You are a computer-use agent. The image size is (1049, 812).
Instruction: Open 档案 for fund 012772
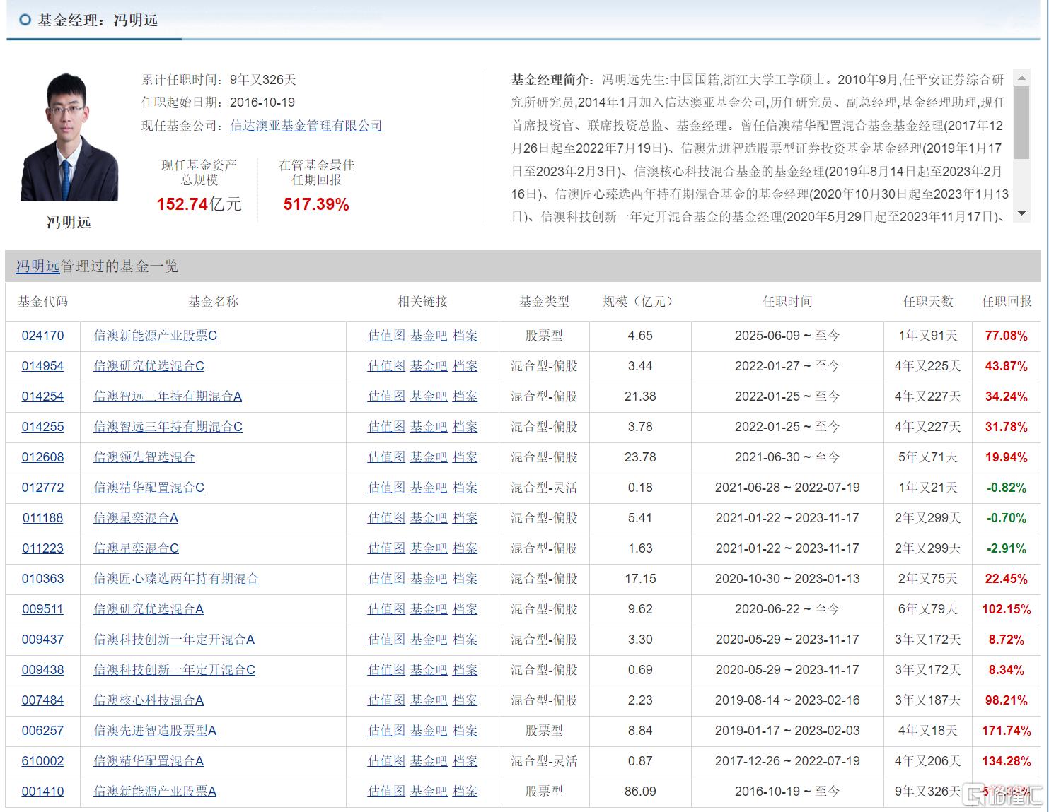[x=465, y=488]
